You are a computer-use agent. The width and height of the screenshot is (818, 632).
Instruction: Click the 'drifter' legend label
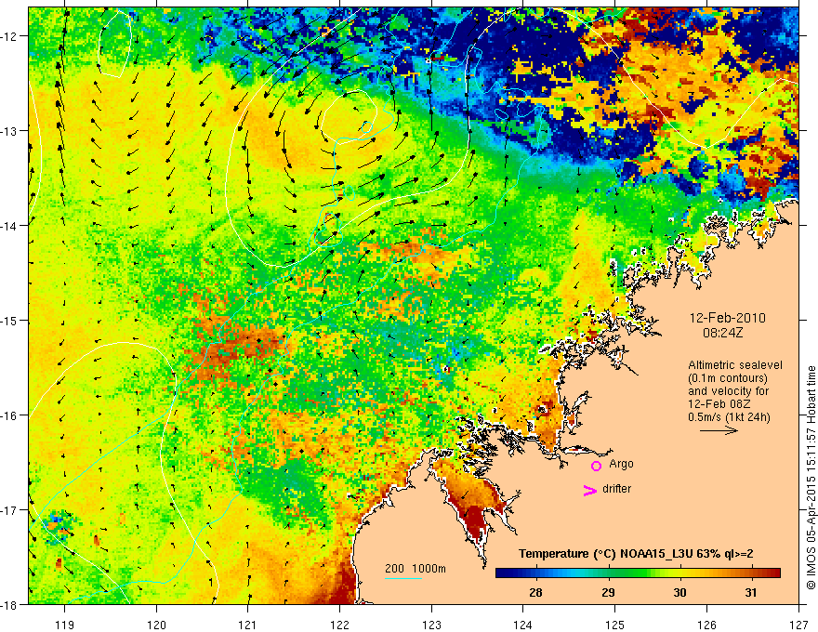(x=616, y=489)
